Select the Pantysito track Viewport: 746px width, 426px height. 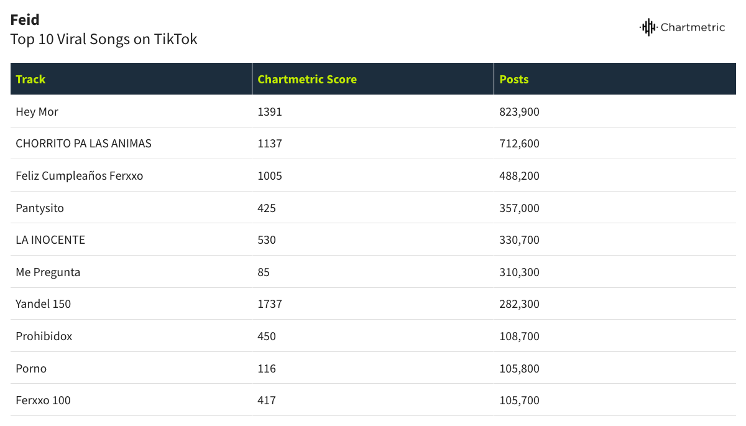pyautogui.click(x=40, y=208)
